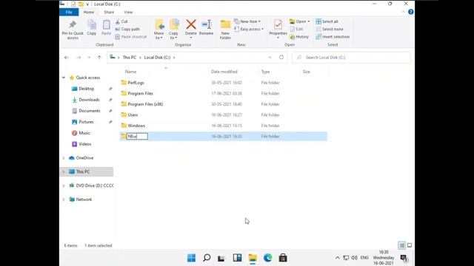474x266 pixels.
Task: Open Desktop in the navigation pane
Action: click(86, 89)
